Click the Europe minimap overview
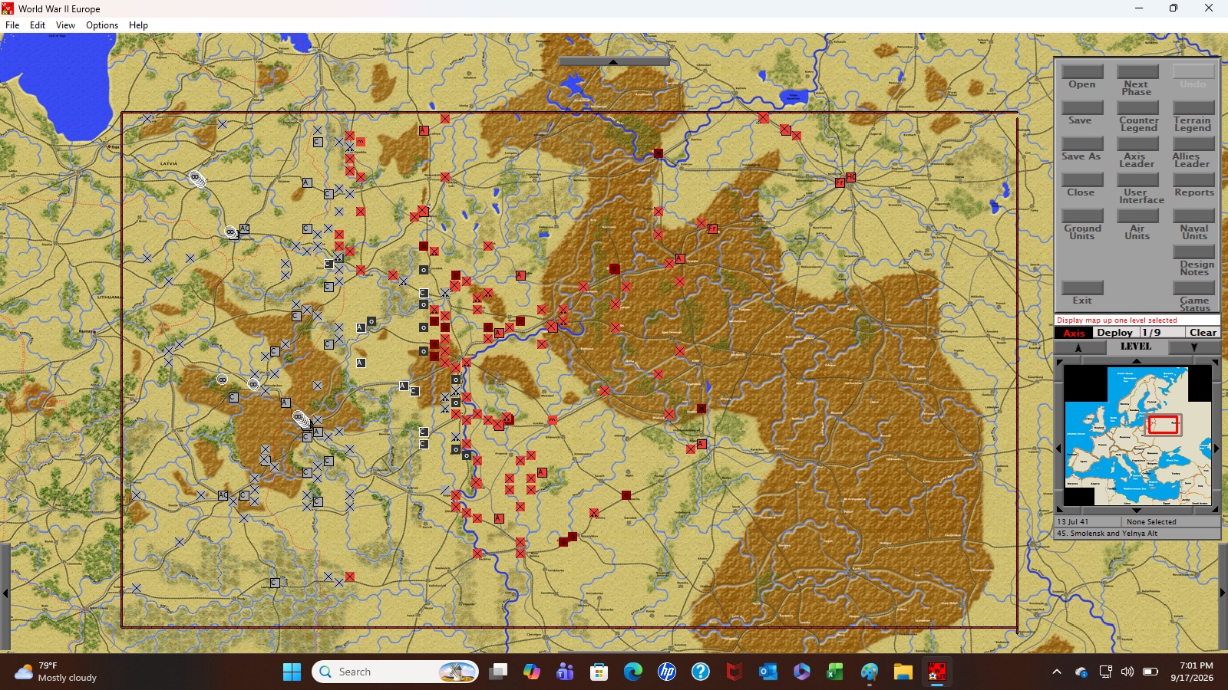1228x690 pixels. pyautogui.click(x=1137, y=434)
